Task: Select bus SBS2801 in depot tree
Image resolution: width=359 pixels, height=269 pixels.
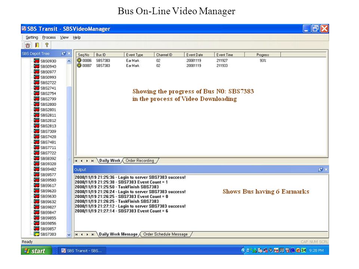Action: (48, 110)
